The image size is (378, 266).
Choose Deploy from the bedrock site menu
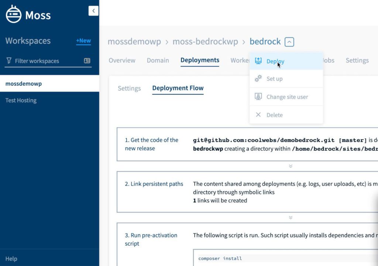point(275,61)
